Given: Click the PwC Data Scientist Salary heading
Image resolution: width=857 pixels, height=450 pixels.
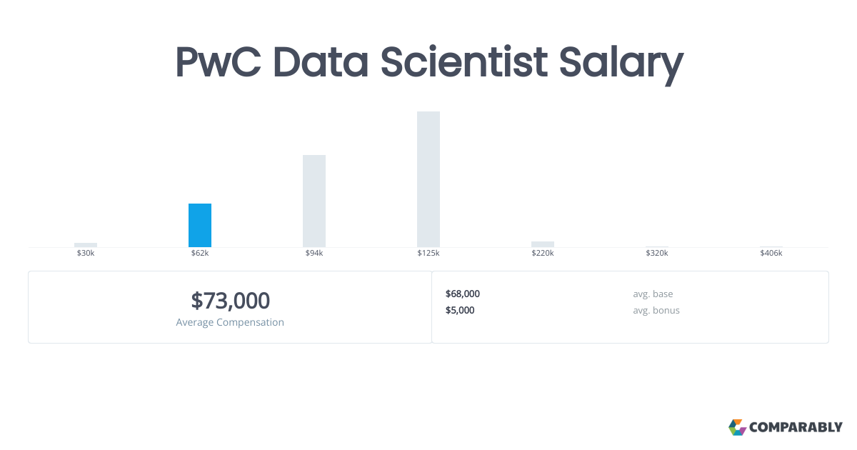Looking at the screenshot, I should pyautogui.click(x=429, y=64).
